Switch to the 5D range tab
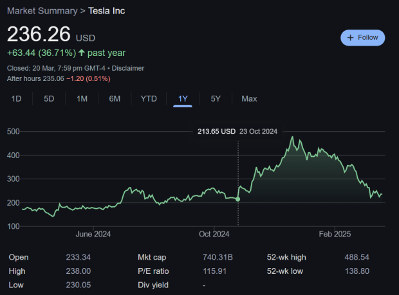399x295 pixels. tap(49, 98)
